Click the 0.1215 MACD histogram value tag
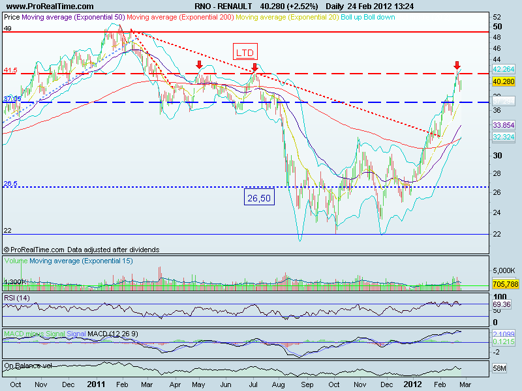This screenshot has width=522, height=391. (503, 341)
